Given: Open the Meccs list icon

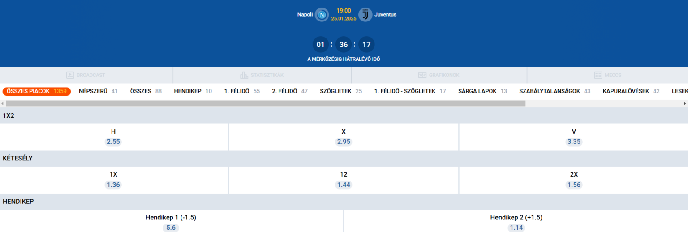Looking at the screenshot, I should 598,75.
